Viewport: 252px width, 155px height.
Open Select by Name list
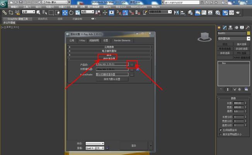click(44, 12)
